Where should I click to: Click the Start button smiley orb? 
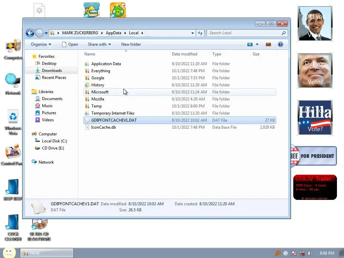point(9,253)
